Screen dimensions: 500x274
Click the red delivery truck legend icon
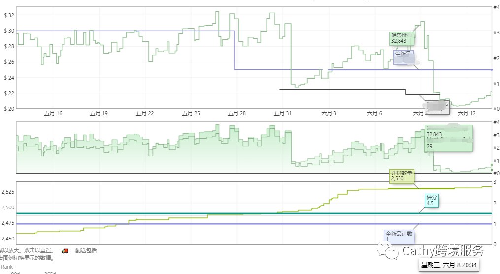tap(65, 251)
